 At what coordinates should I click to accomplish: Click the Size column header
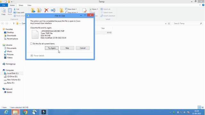click(103, 28)
